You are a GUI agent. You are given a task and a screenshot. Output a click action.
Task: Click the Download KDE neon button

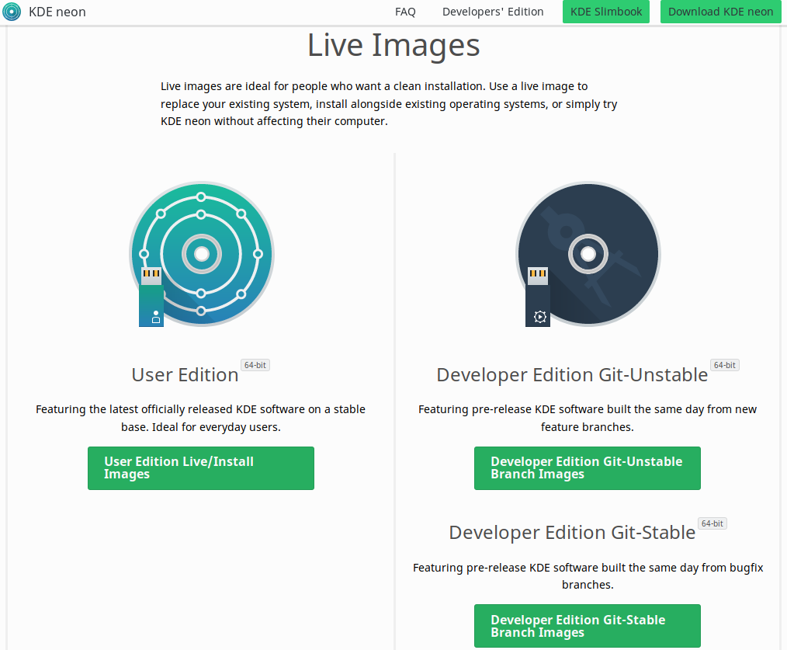pos(720,12)
